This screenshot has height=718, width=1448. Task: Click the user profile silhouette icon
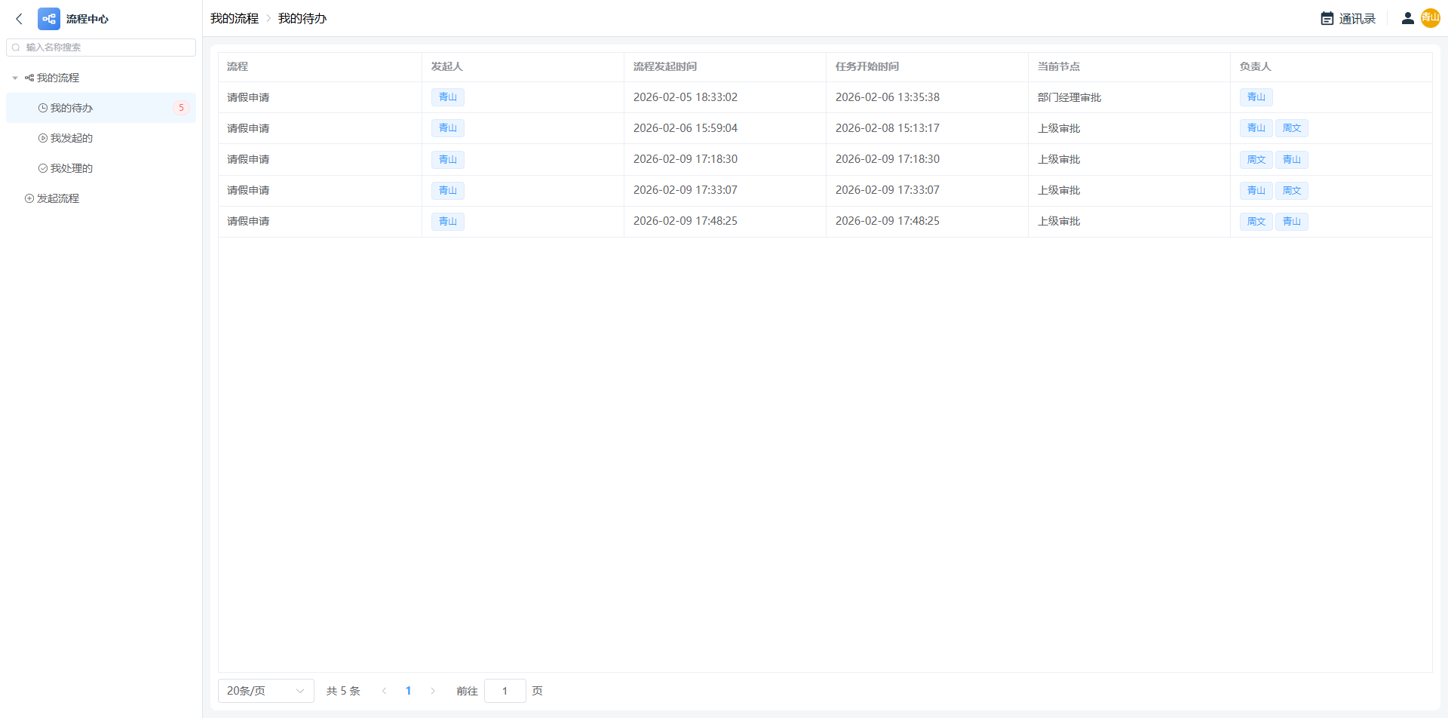[1407, 19]
